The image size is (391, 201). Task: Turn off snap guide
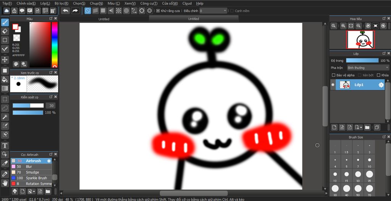[x=87, y=11]
